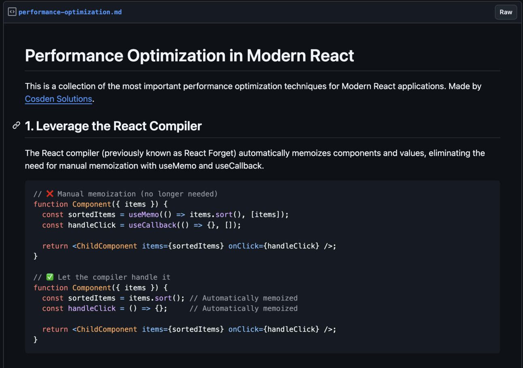
Task: Click the code file icon beside the filename
Action: [12, 12]
